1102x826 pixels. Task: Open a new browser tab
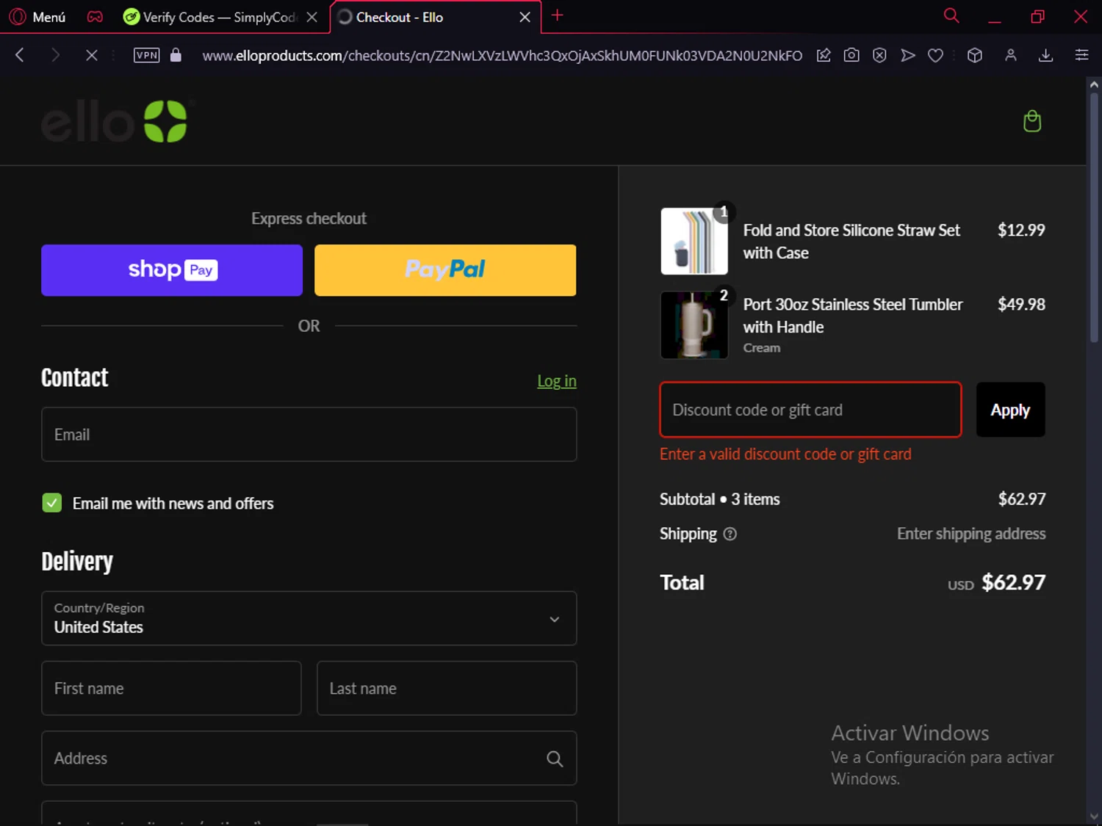(x=558, y=15)
